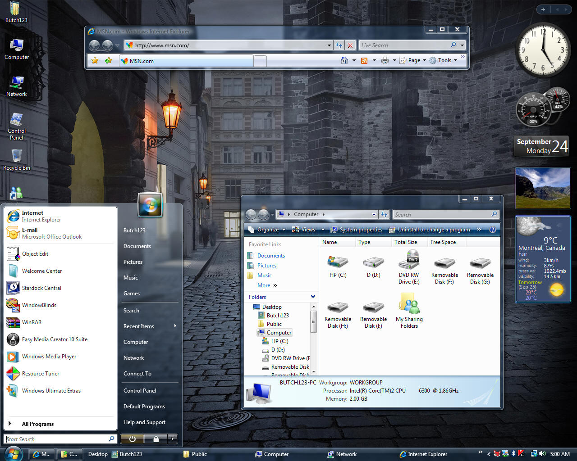Open My Sharing Folders icon
The width and height of the screenshot is (577, 461).
pyautogui.click(x=409, y=311)
